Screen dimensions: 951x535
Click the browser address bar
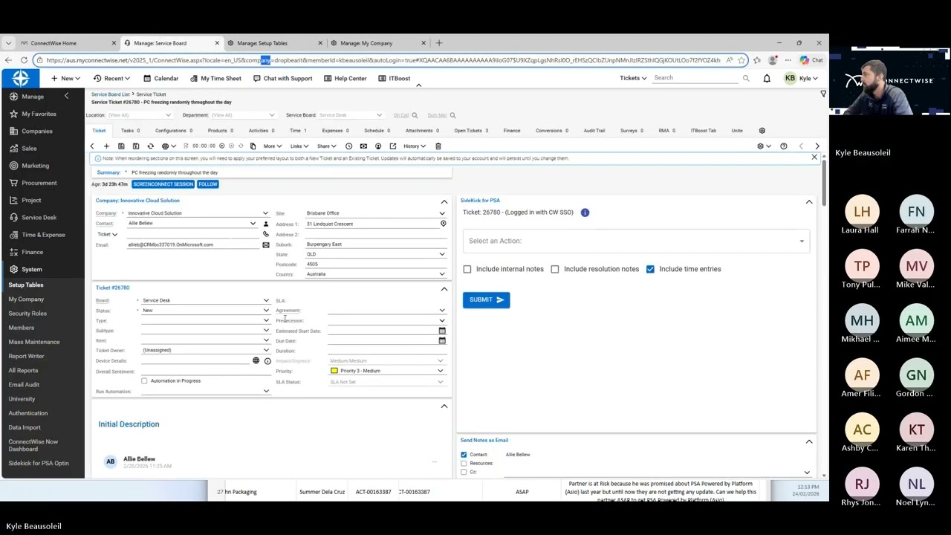click(x=383, y=60)
